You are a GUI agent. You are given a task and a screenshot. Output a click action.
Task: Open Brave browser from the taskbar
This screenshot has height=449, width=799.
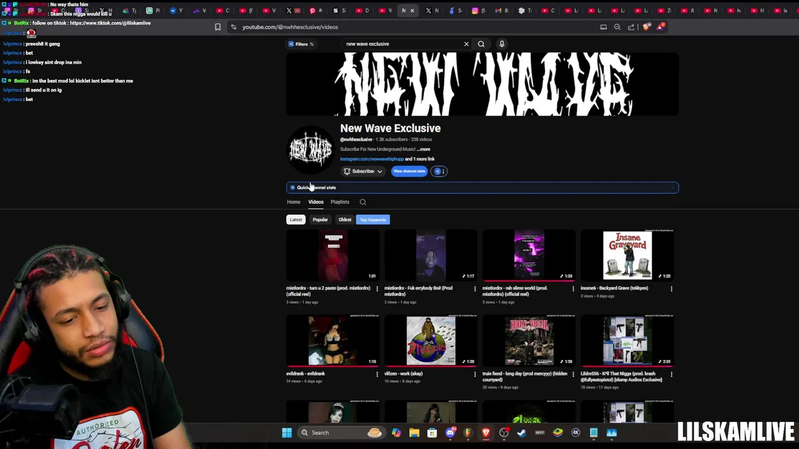point(486,433)
